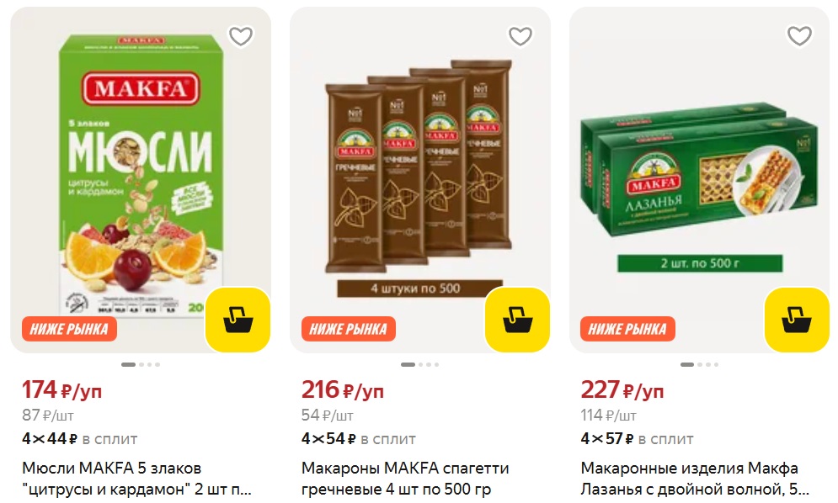Open 'Макароны MAKFA спагетти гречневые' title link
This screenshot has width=838, height=503.
[x=405, y=479]
